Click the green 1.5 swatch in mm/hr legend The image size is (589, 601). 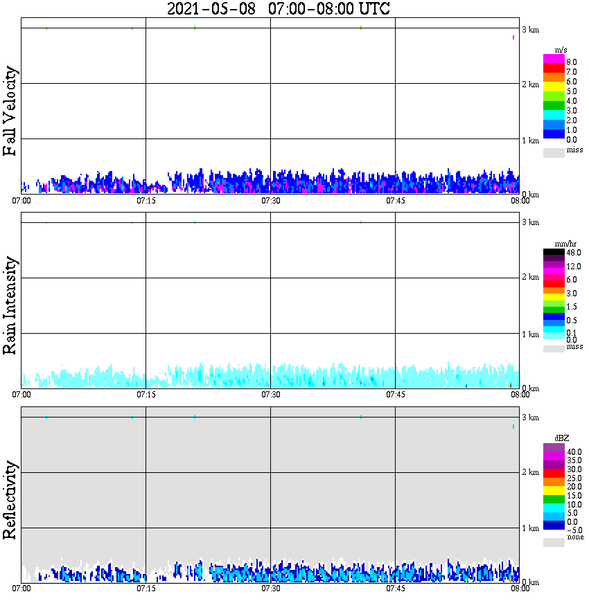(x=554, y=310)
